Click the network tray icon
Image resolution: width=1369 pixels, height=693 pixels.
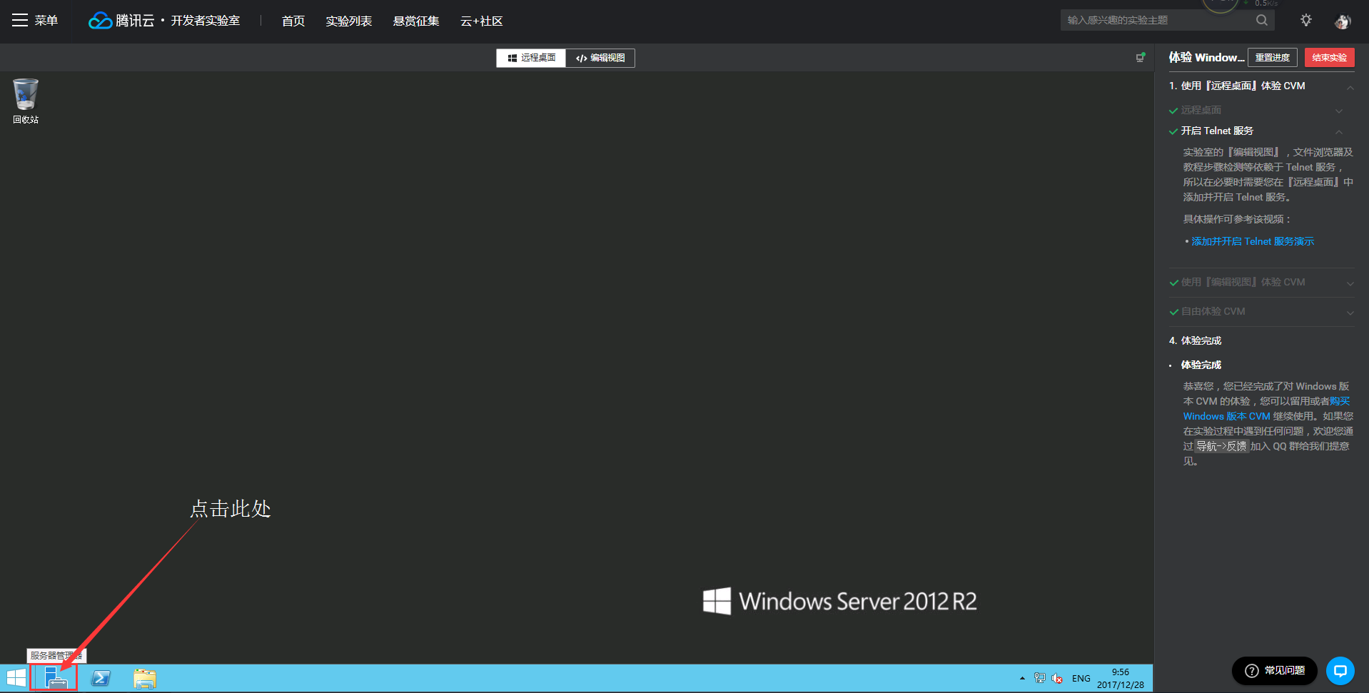(1040, 678)
